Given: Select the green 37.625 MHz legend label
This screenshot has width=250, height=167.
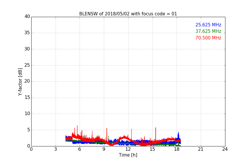Looking at the screenshot, I should (208, 31).
